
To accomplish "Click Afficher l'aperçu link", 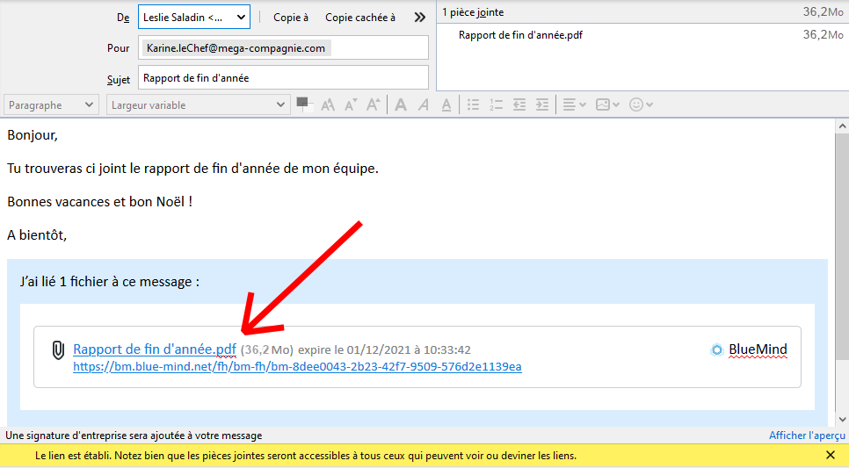I will click(807, 436).
